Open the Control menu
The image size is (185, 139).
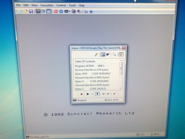pyautogui.click(x=61, y=5)
